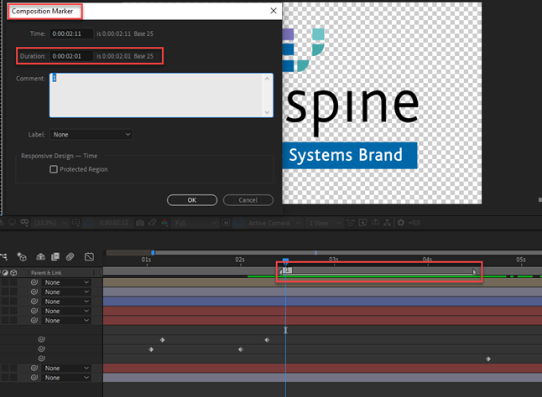
Task: Close the Composition Marker dialog window
Action: pyautogui.click(x=273, y=11)
